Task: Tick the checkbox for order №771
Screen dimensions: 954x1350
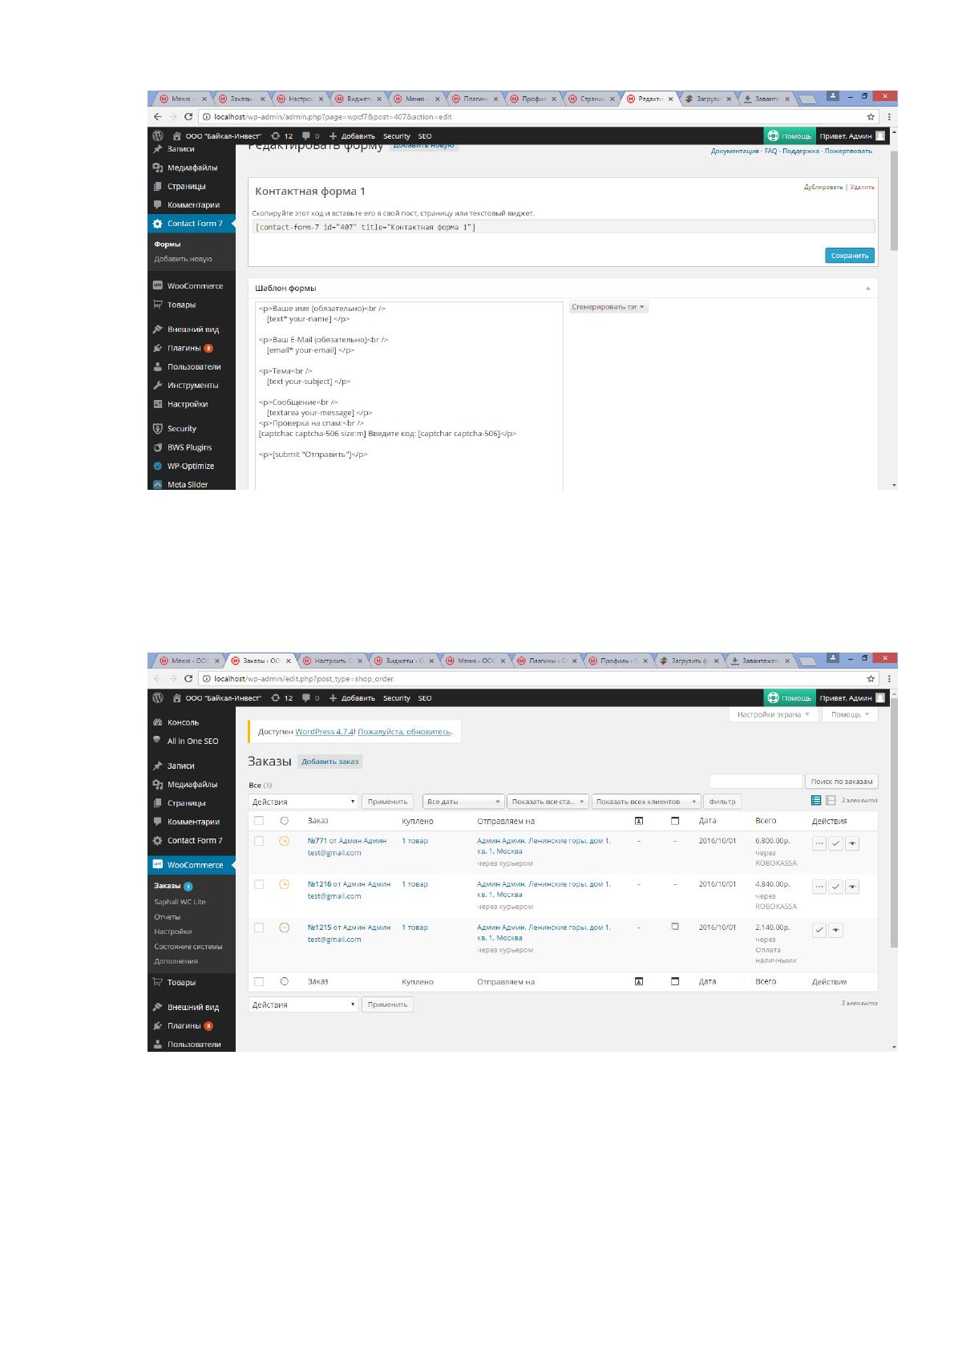Action: pyautogui.click(x=259, y=841)
